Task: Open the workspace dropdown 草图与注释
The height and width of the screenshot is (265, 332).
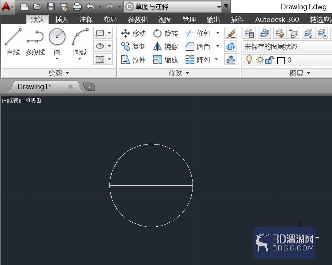Action: point(173,7)
